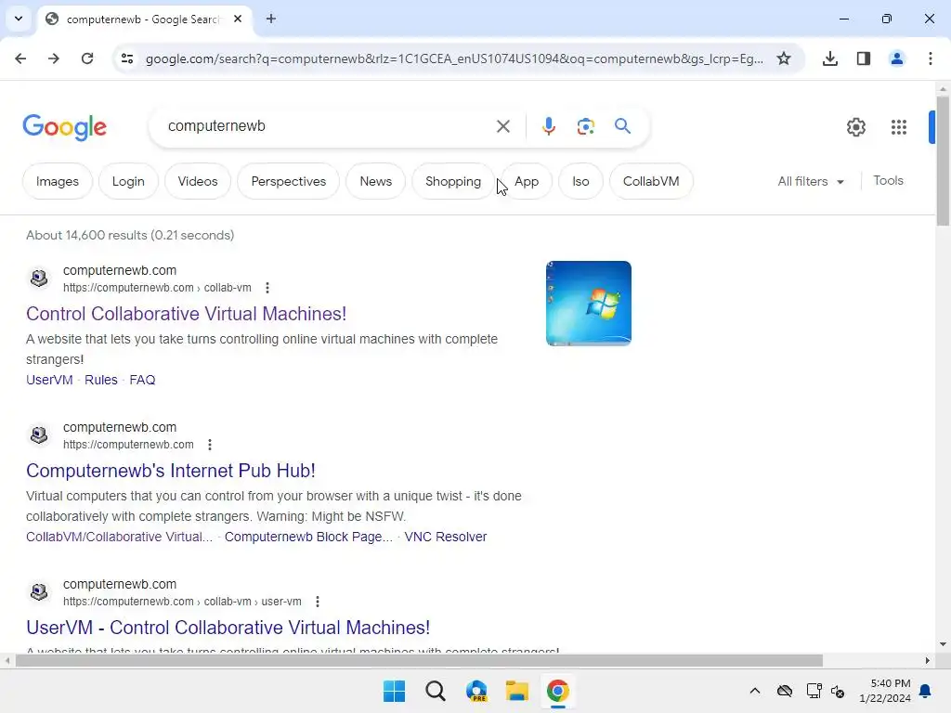Go back with the browser back arrow

click(20, 58)
